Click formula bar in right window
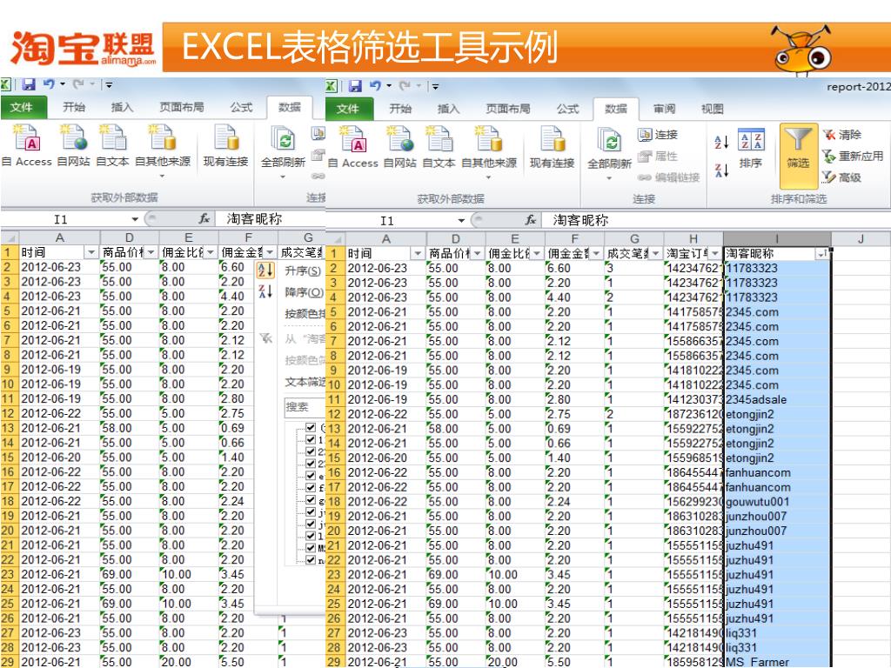 pos(715,220)
